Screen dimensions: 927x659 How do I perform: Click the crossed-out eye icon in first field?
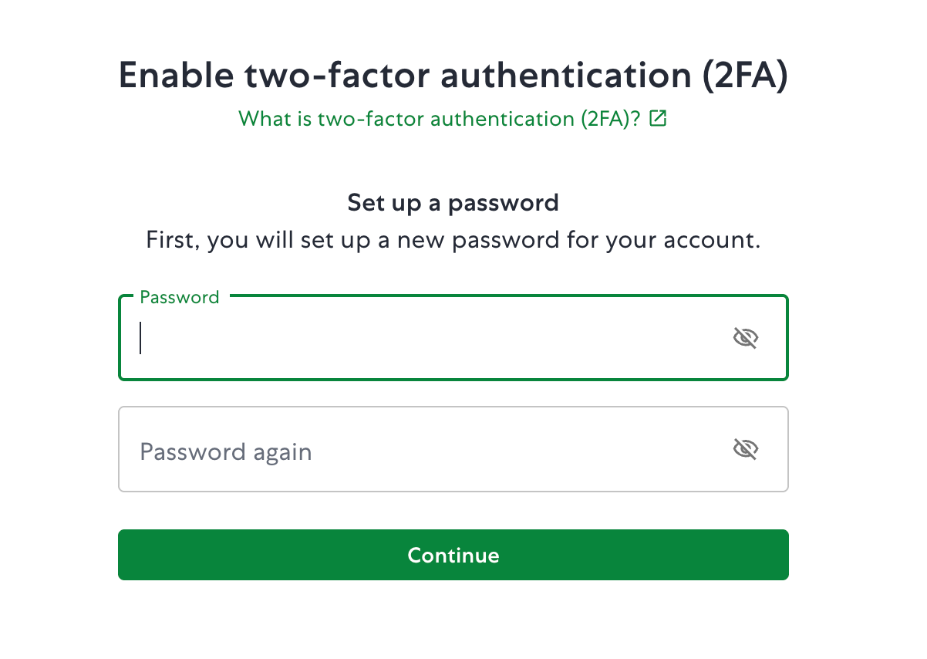click(x=745, y=338)
